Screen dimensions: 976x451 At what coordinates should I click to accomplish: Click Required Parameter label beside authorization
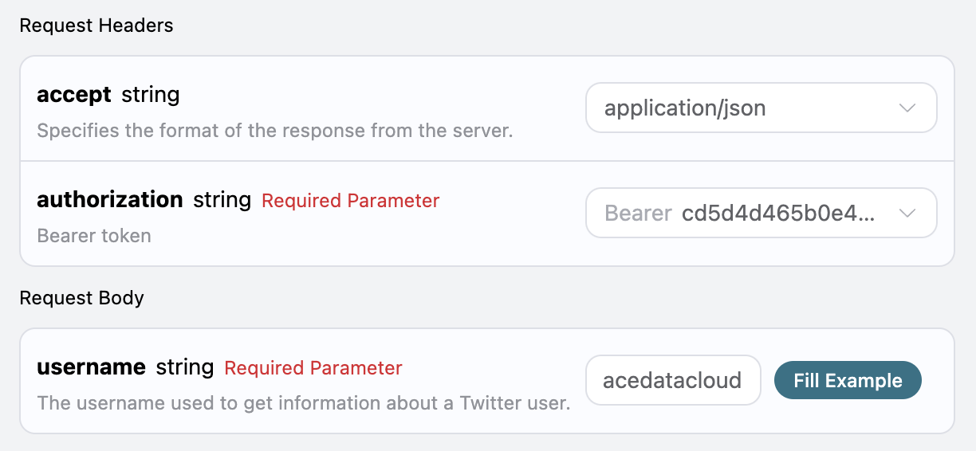(350, 201)
